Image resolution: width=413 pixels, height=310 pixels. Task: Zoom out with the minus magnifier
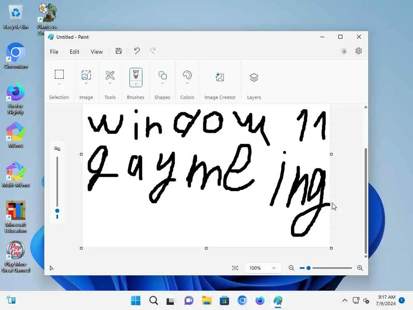(291, 268)
